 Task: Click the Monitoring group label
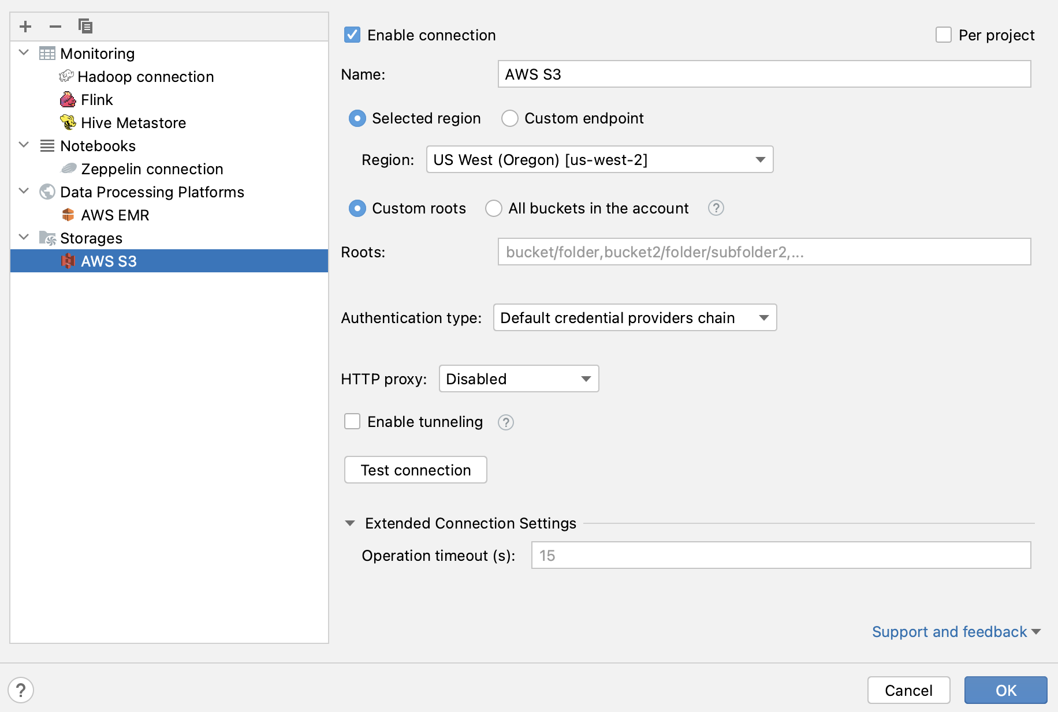[98, 54]
